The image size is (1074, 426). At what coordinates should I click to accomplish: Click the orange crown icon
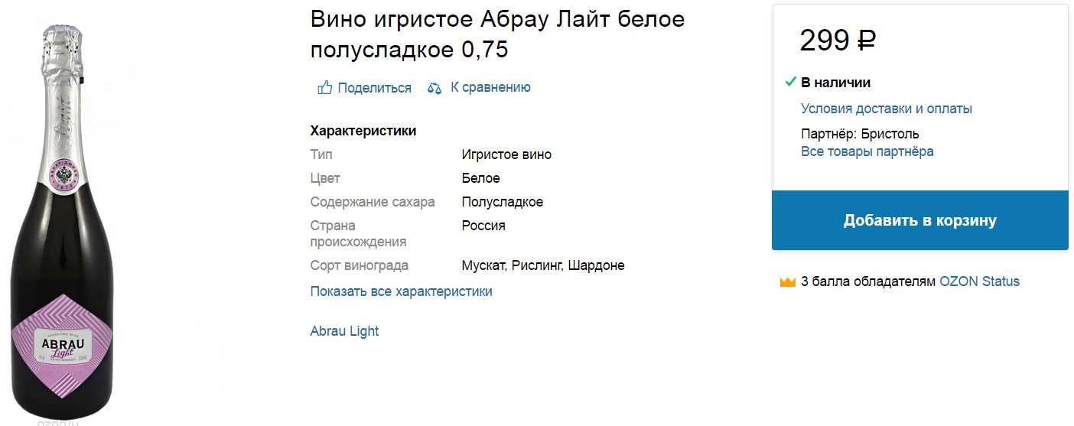[x=788, y=282]
